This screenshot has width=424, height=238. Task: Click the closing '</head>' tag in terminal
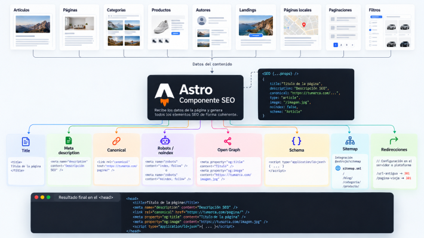(133, 231)
